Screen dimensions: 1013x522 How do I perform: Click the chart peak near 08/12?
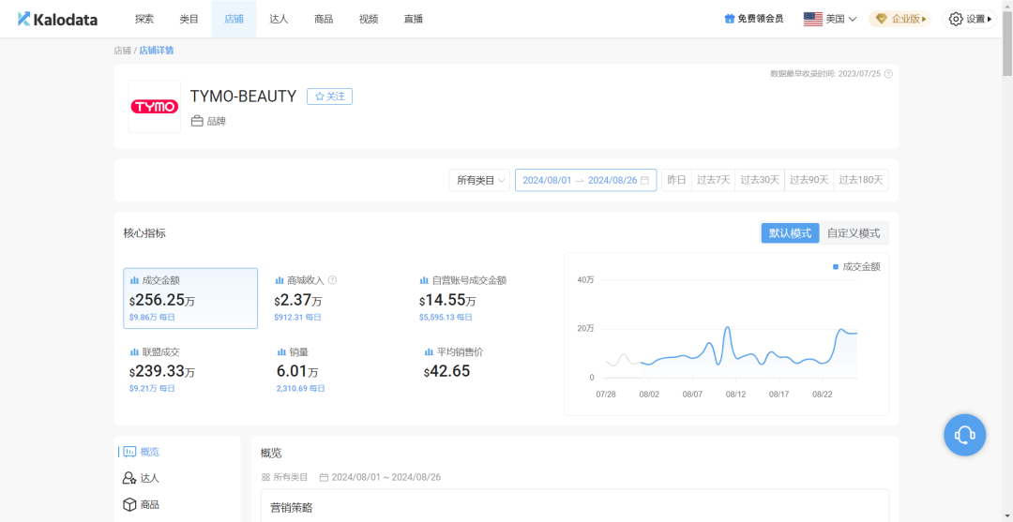click(727, 328)
